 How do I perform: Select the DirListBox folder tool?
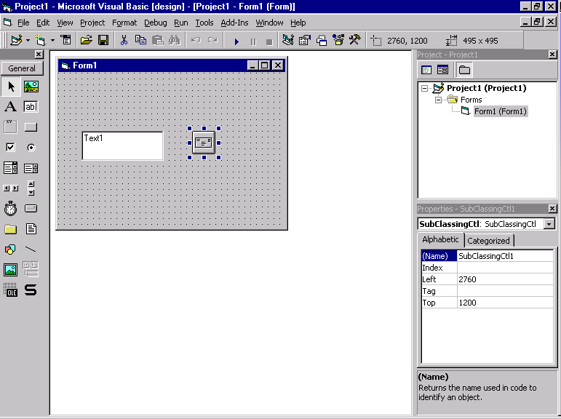pos(11,229)
